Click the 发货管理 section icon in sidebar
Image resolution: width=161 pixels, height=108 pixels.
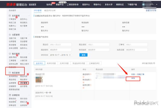[x=7, y=16]
